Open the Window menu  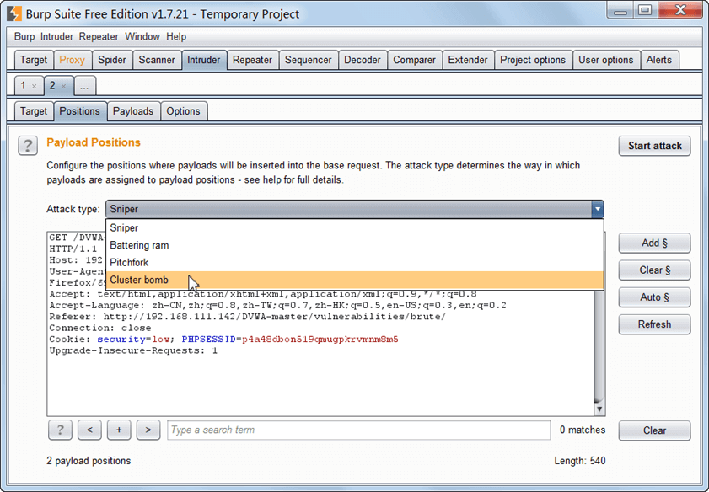coord(142,36)
